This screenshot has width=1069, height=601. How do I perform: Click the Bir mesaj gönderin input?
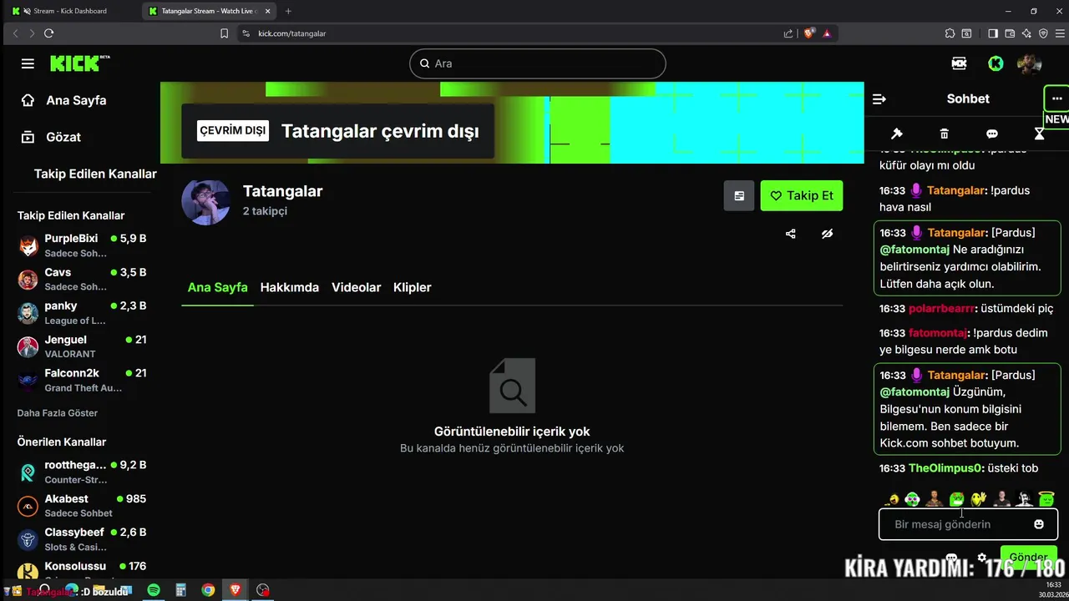pyautogui.click(x=968, y=524)
